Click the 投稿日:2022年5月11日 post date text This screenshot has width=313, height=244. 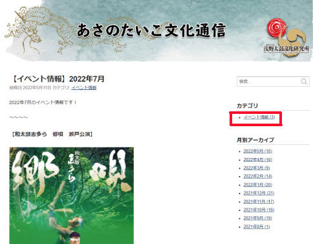tap(30, 87)
